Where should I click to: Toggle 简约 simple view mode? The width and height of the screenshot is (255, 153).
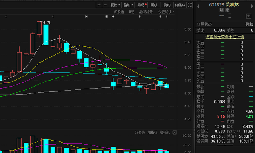(x=167, y=5)
